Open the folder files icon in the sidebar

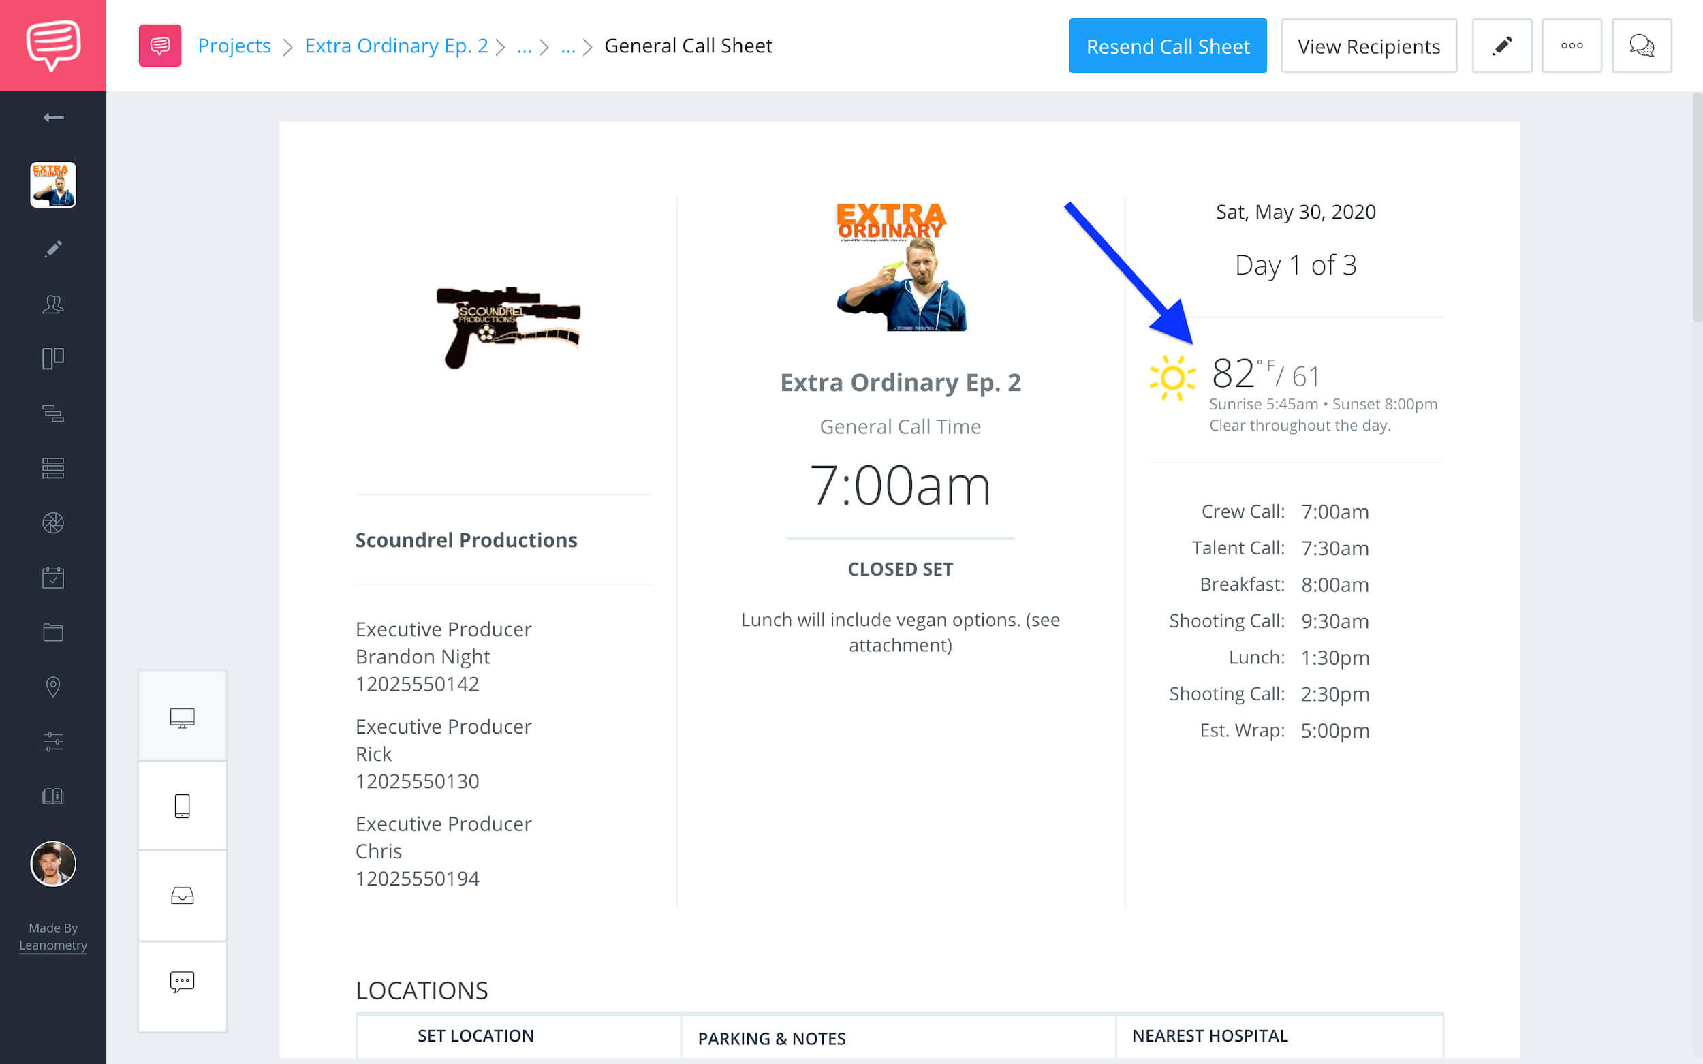(x=54, y=632)
